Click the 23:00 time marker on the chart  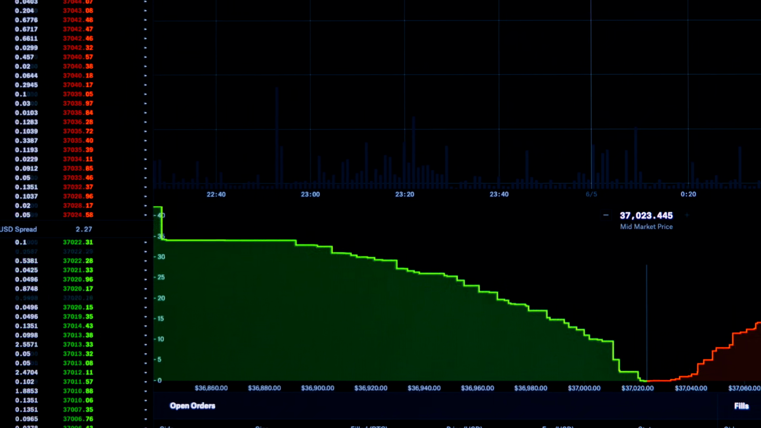click(x=310, y=194)
